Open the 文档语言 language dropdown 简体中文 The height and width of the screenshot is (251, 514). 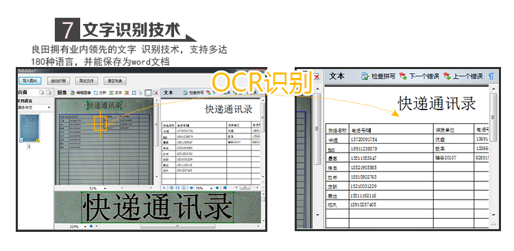point(36,107)
